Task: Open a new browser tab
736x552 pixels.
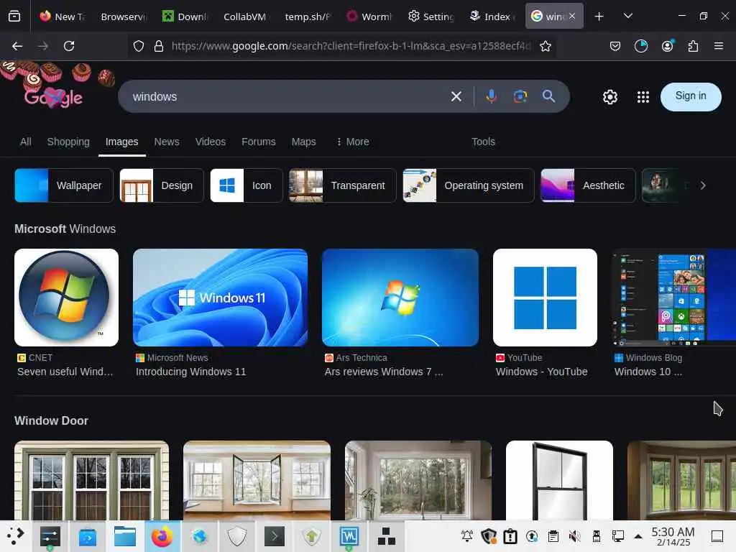Action: 599,17
